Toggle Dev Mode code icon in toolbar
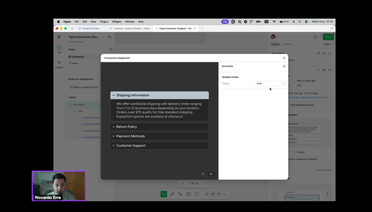 [225, 194]
